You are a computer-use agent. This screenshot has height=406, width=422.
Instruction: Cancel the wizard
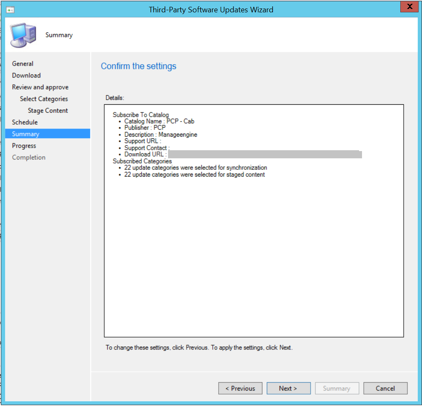pos(385,388)
